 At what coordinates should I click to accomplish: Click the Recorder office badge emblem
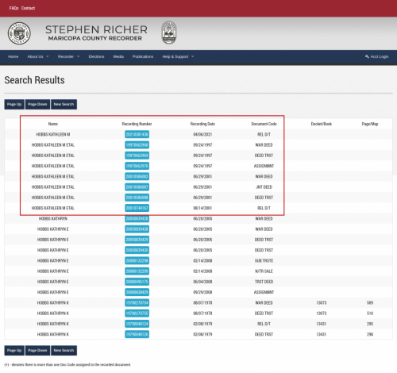point(169,33)
